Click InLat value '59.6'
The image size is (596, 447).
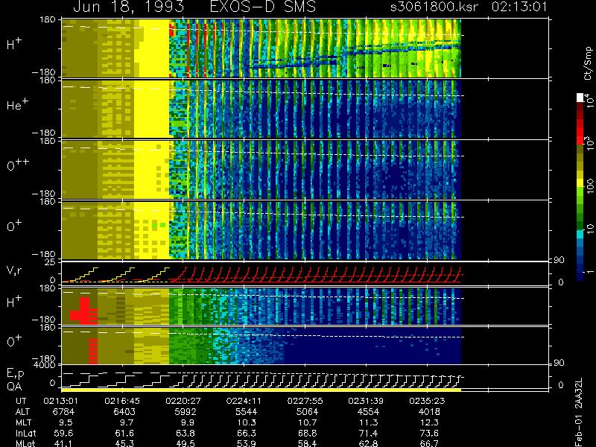point(63,434)
